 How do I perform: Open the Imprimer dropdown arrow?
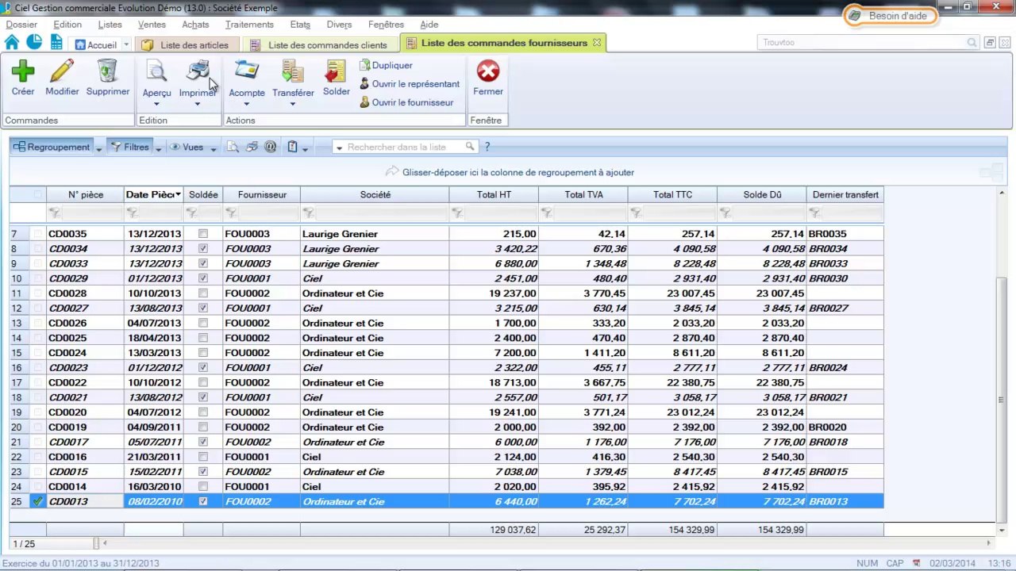tap(198, 104)
